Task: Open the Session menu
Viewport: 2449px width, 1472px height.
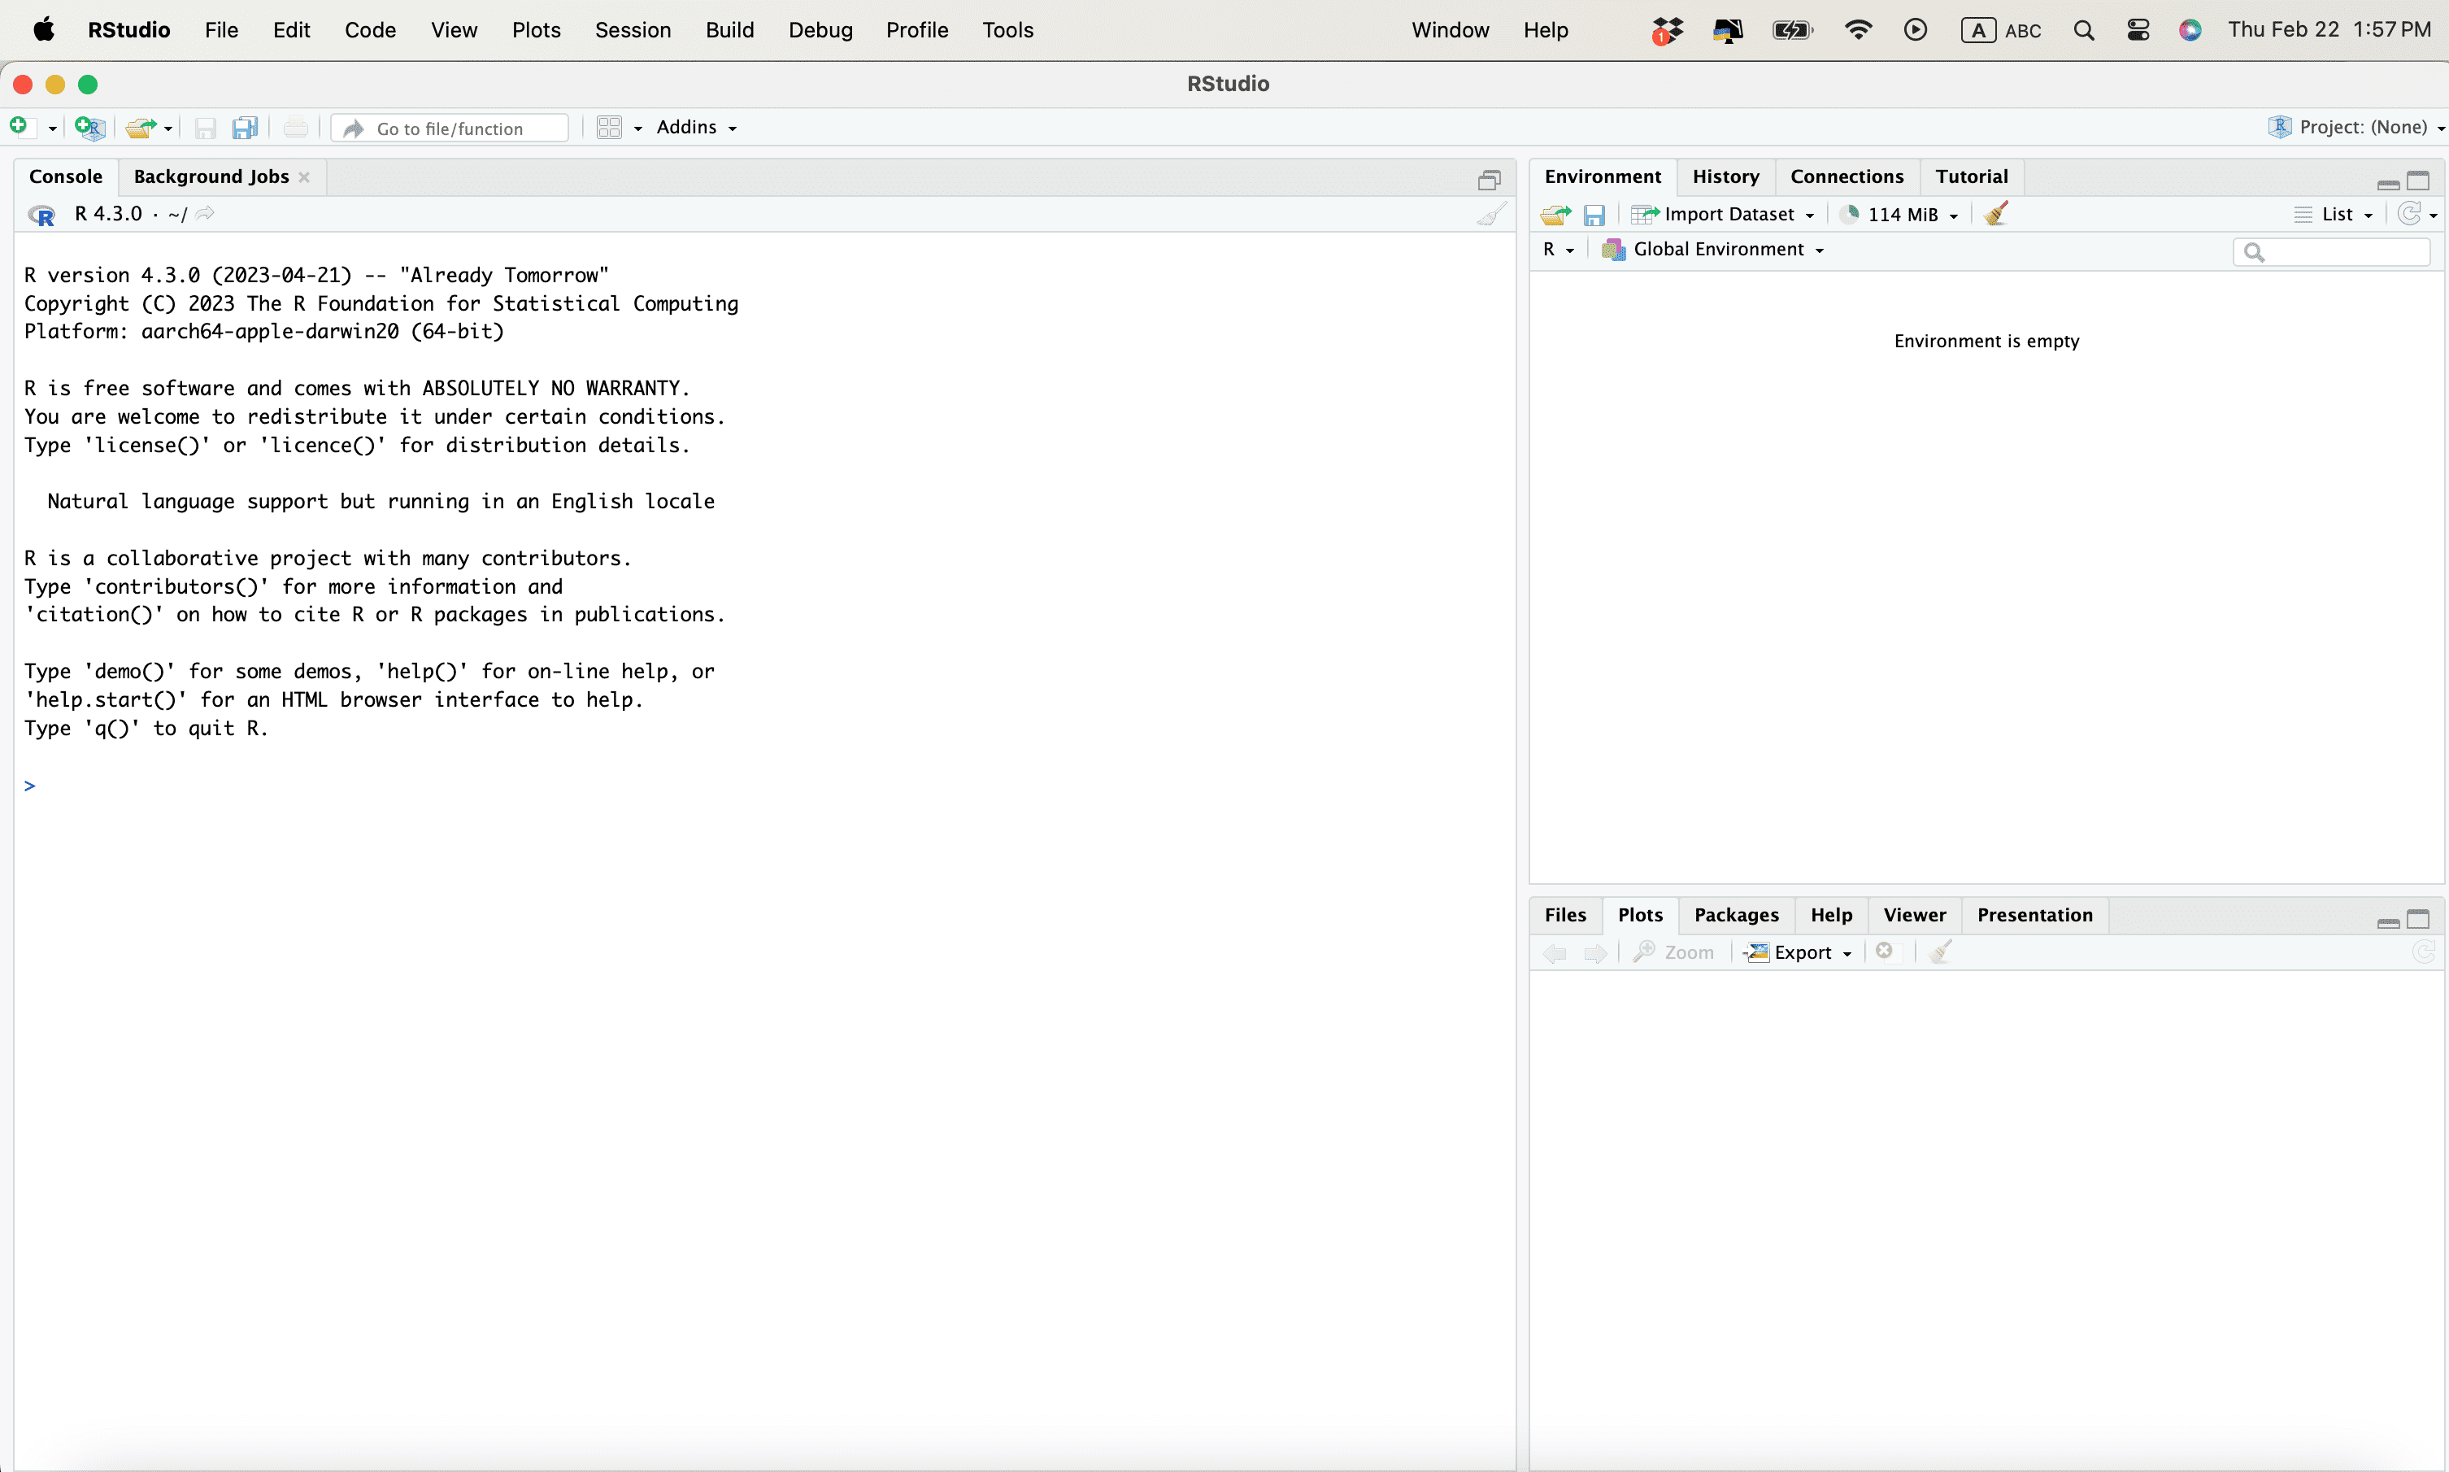Action: click(633, 30)
